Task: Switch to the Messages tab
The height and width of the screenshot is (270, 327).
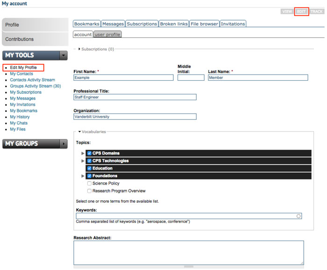Action: coord(113,24)
